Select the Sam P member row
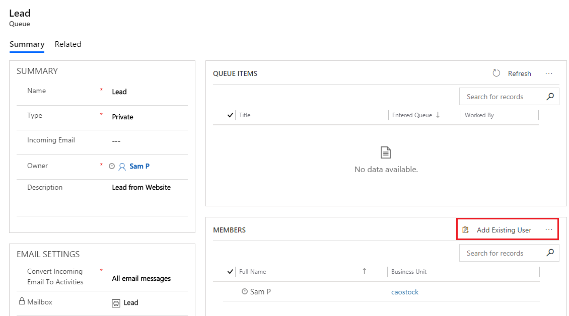569x316 pixels. click(x=381, y=292)
